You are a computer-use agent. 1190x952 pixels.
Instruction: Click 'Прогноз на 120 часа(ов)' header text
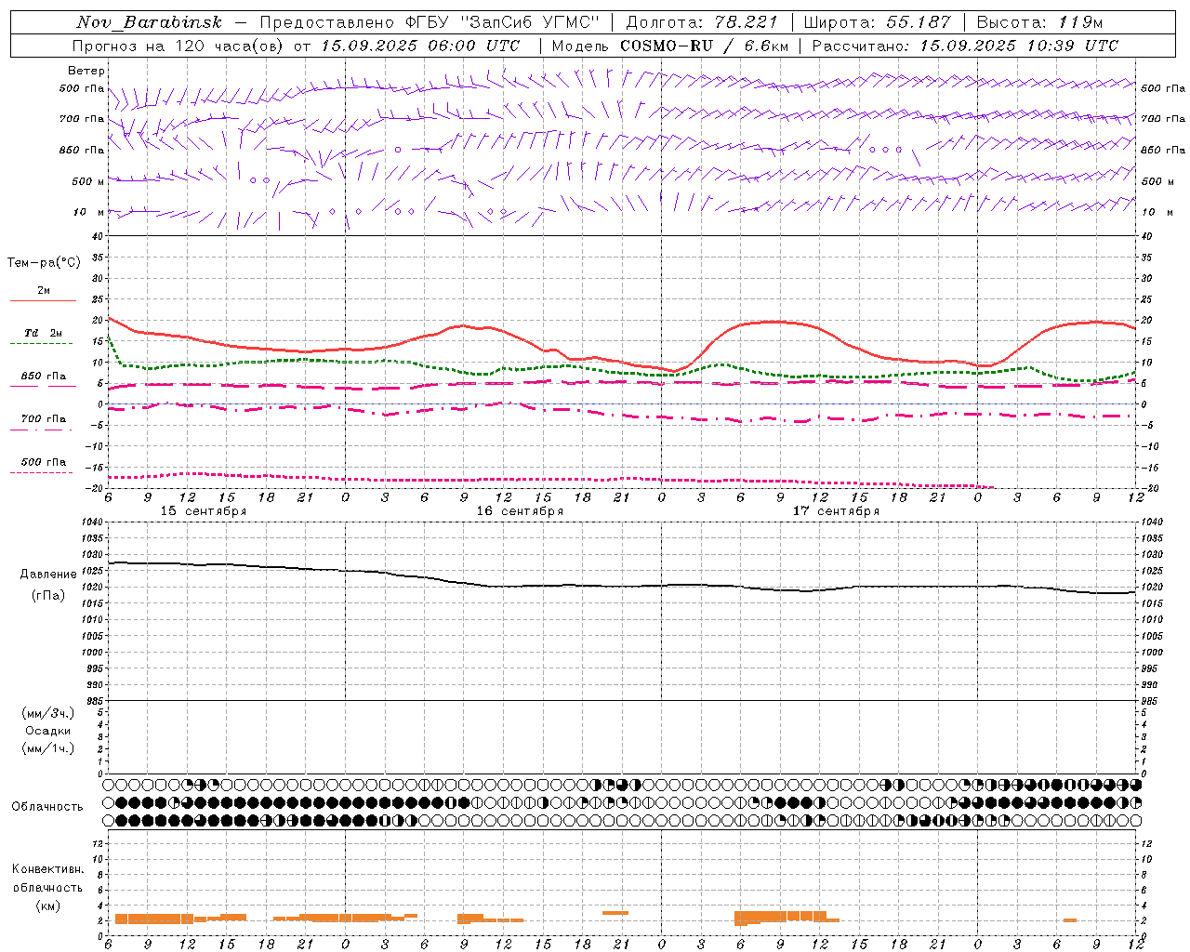(x=179, y=46)
